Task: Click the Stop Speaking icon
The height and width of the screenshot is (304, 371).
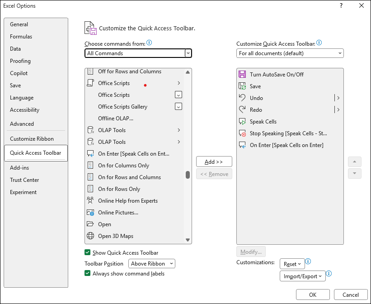Action: click(242, 133)
